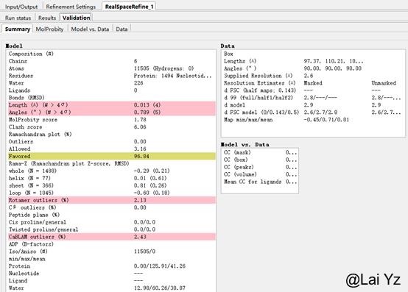This screenshot has height=292, width=408.
Task: Switch to Refinement Settings tab
Action: [71, 7]
